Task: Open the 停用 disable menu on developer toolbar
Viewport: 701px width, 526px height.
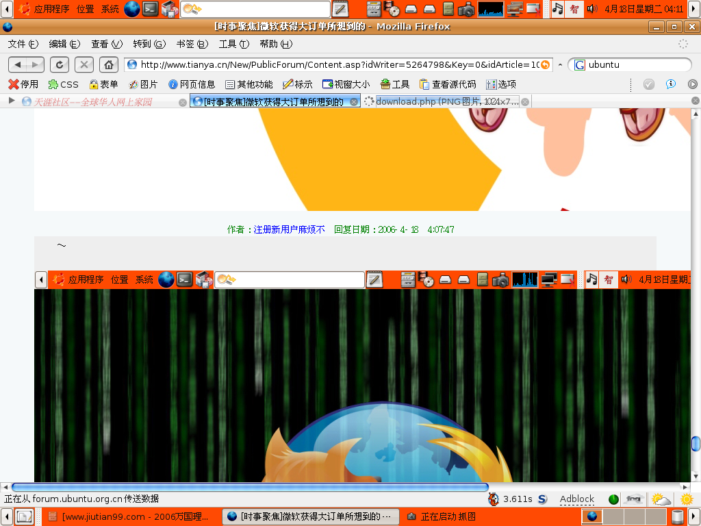Action: [23, 84]
